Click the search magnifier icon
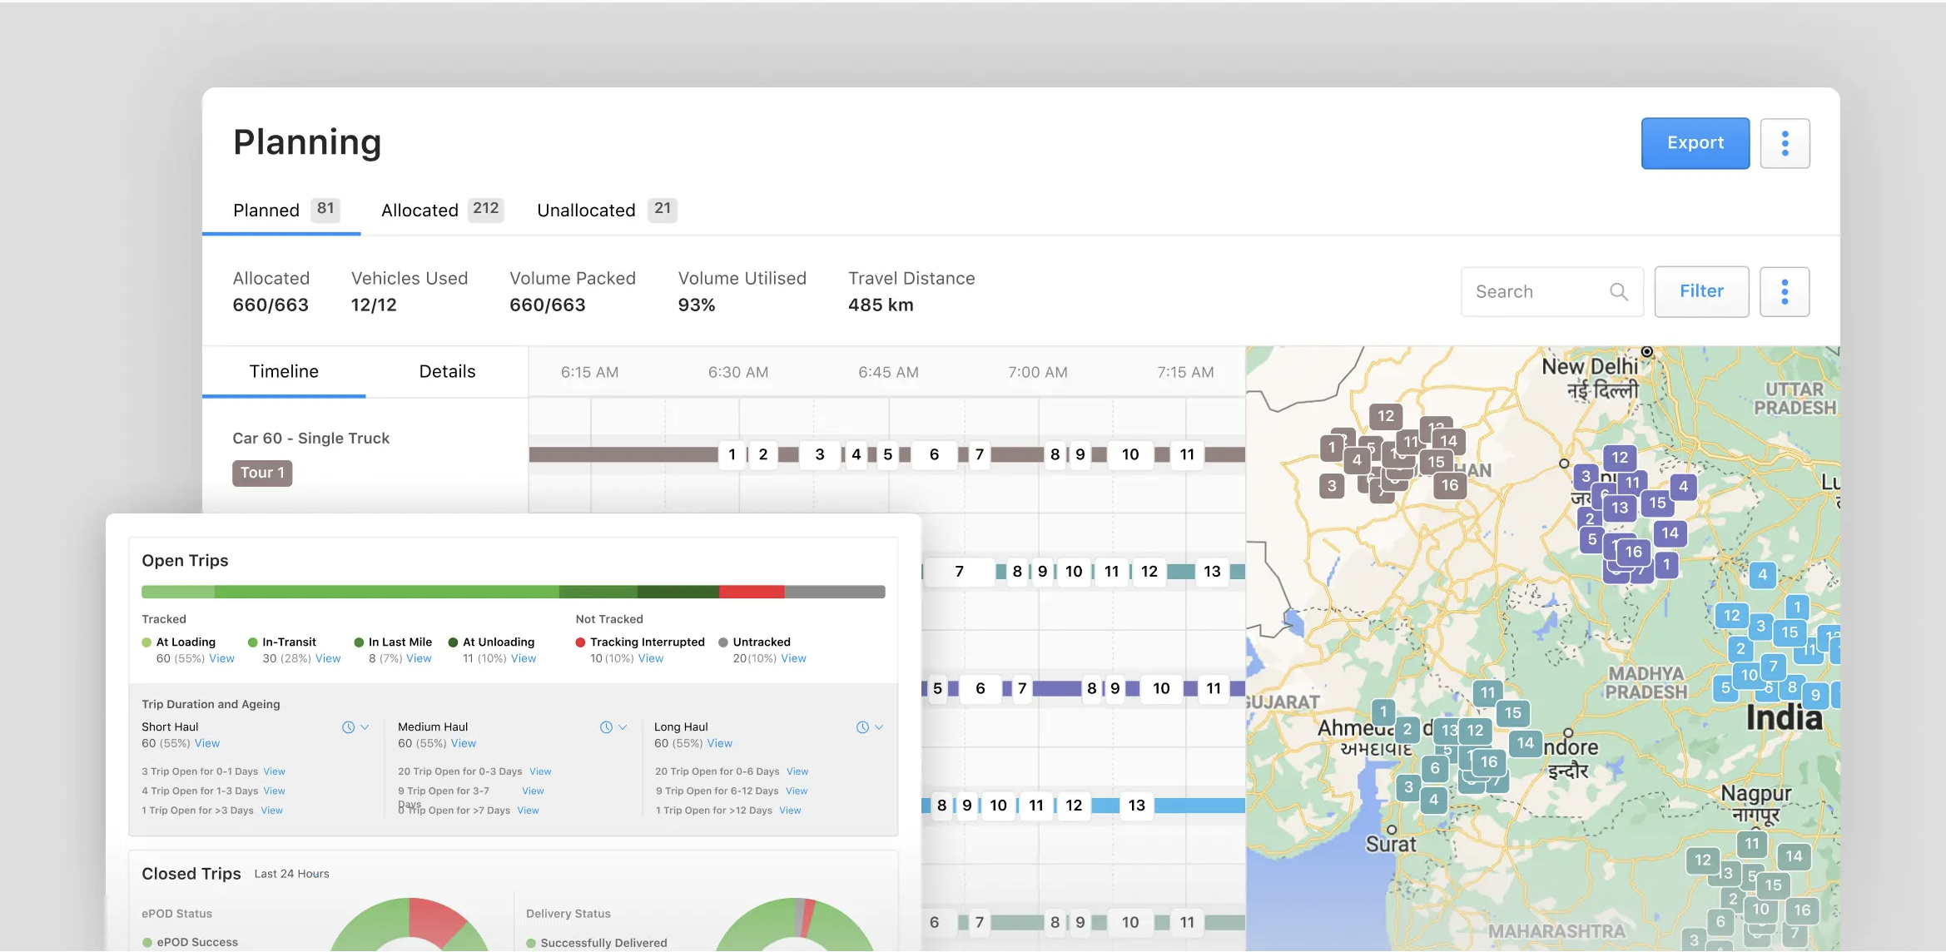1946x952 pixels. [x=1618, y=291]
